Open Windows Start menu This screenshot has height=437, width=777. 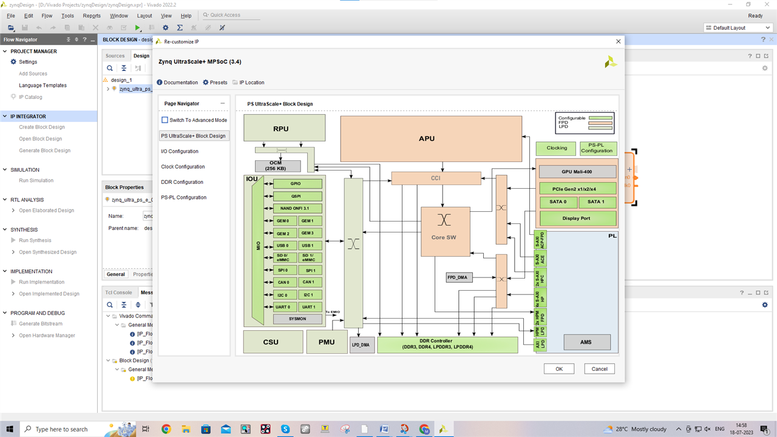(10, 429)
